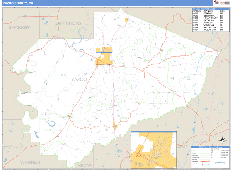Select the SHARKEY county label
This screenshot has height=170, width=232.
tap(19, 28)
